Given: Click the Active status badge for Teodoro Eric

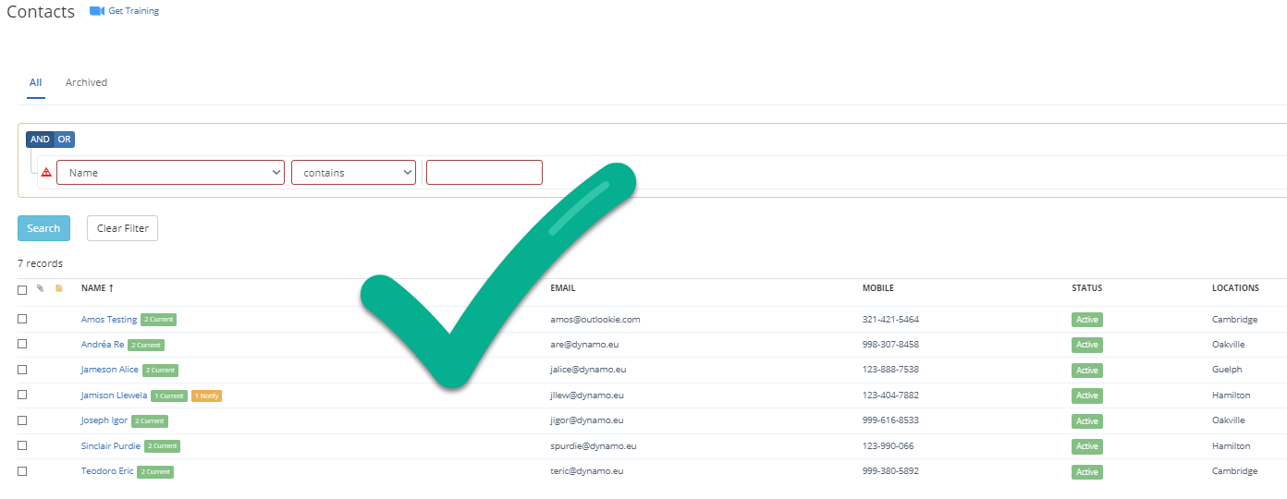Looking at the screenshot, I should coord(1087,472).
